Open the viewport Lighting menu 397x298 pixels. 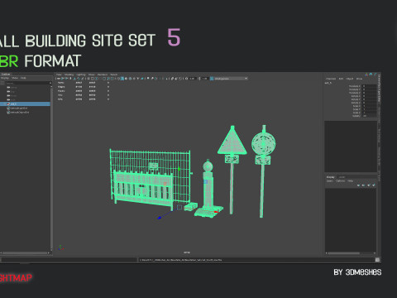point(81,74)
